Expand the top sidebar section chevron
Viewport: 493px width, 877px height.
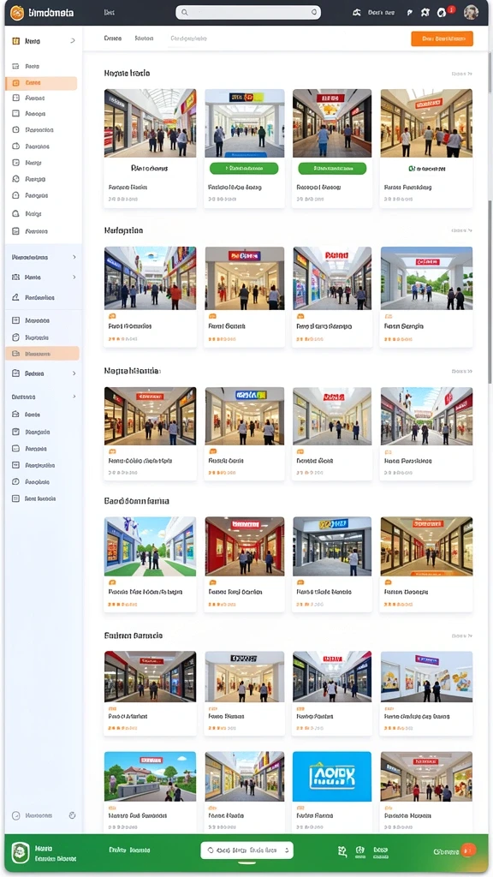pos(73,41)
